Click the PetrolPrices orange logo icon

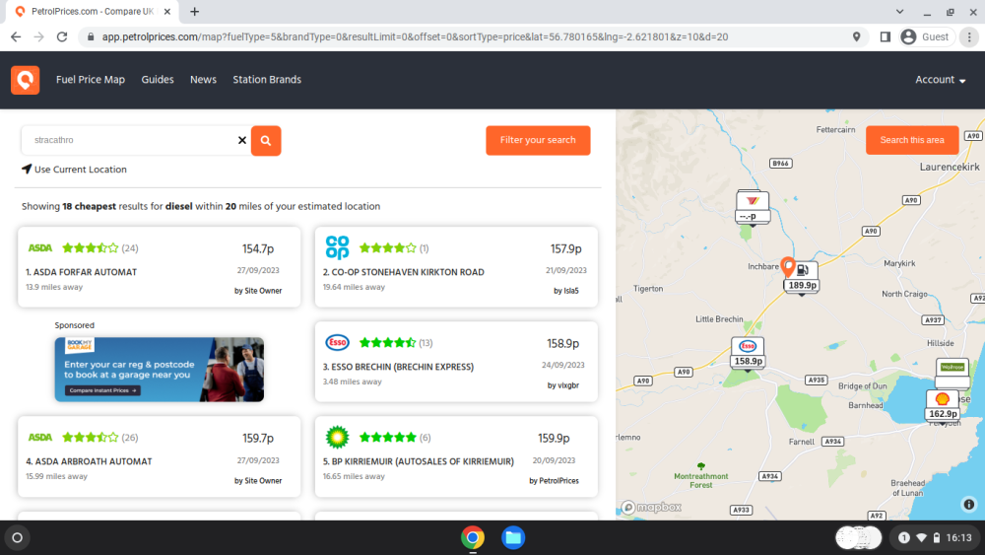point(26,80)
